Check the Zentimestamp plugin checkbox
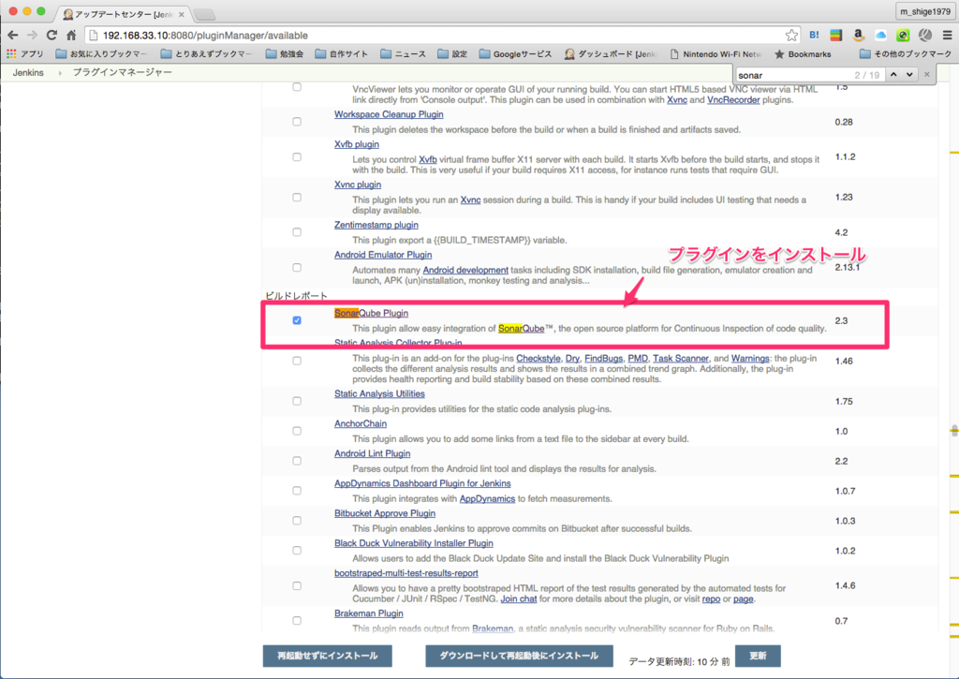 297,232
